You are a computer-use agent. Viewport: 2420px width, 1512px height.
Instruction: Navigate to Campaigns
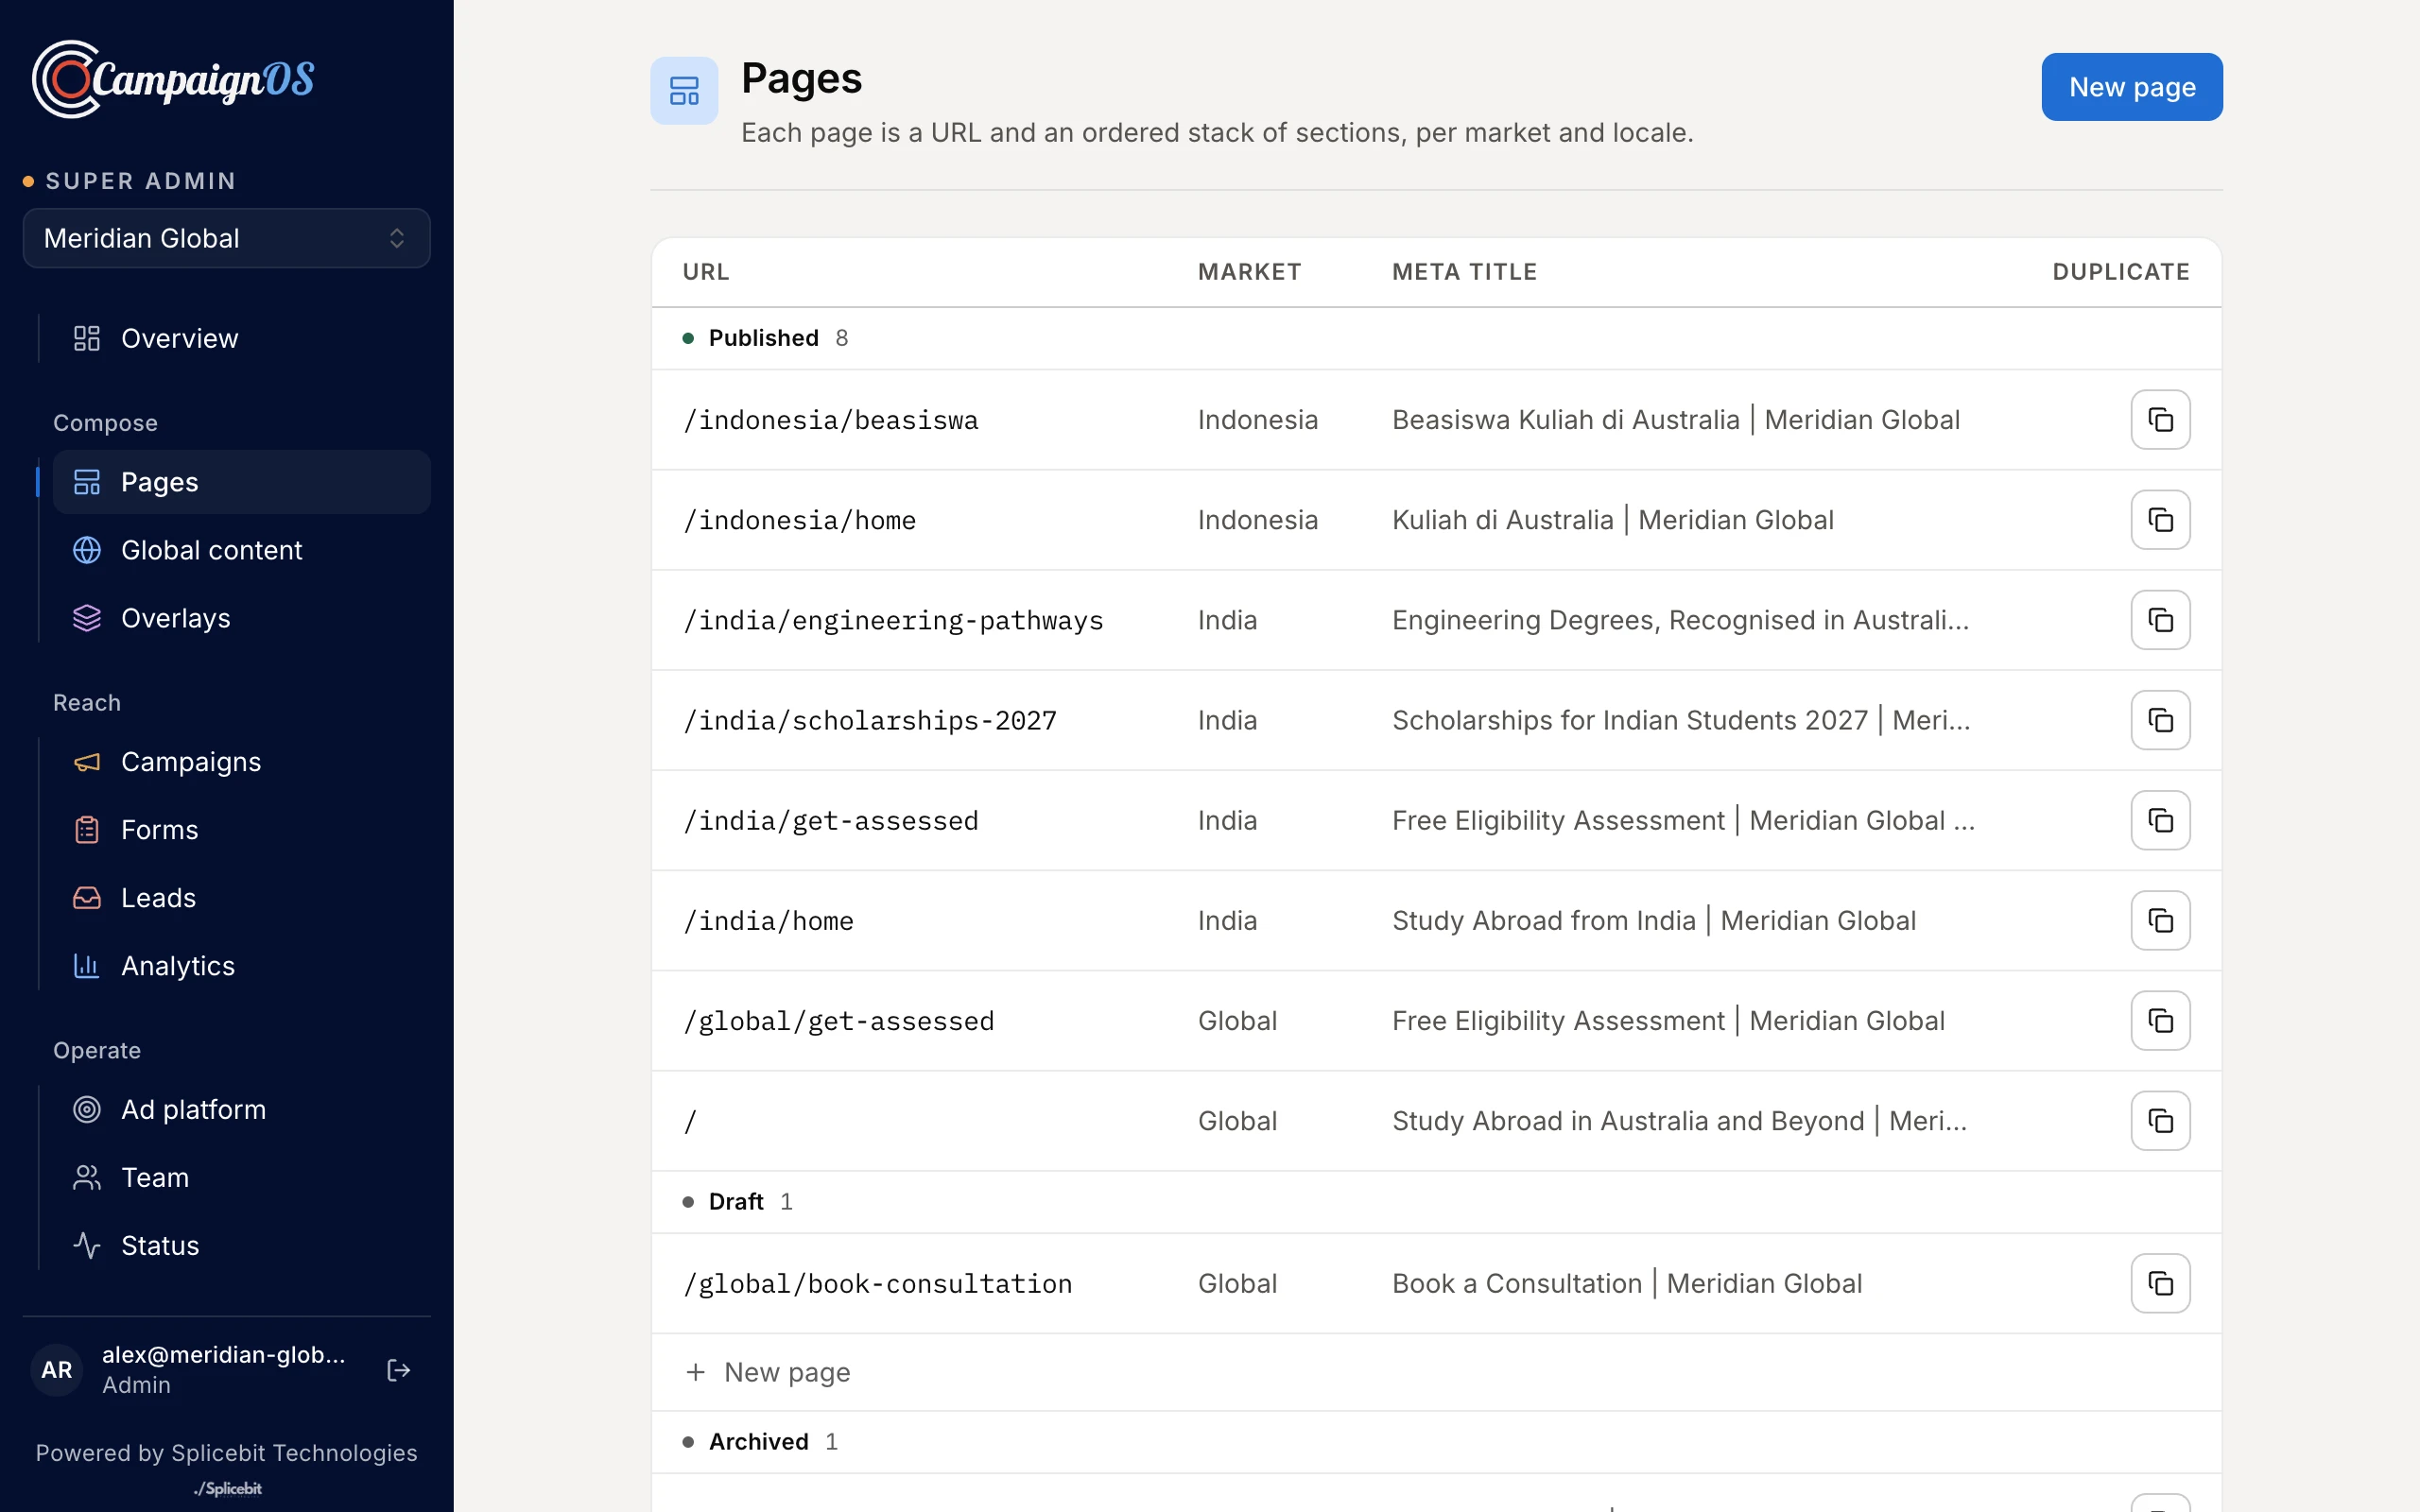[x=241, y=762]
